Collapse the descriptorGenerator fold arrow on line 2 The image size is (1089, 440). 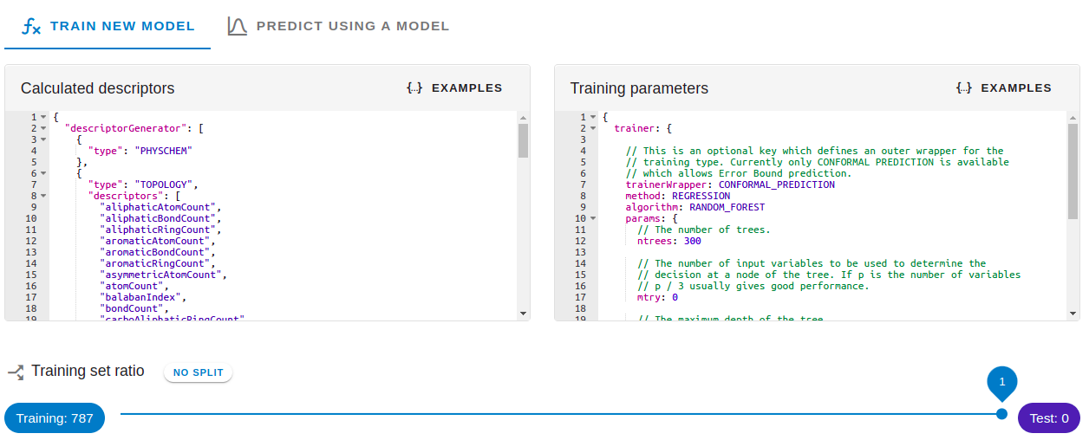(43, 128)
